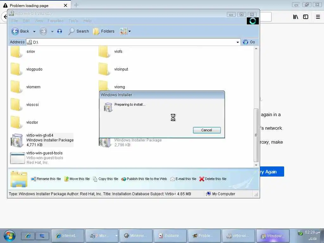Click the Explorer scrollbar up arrow

pyautogui.click(x=256, y=49)
